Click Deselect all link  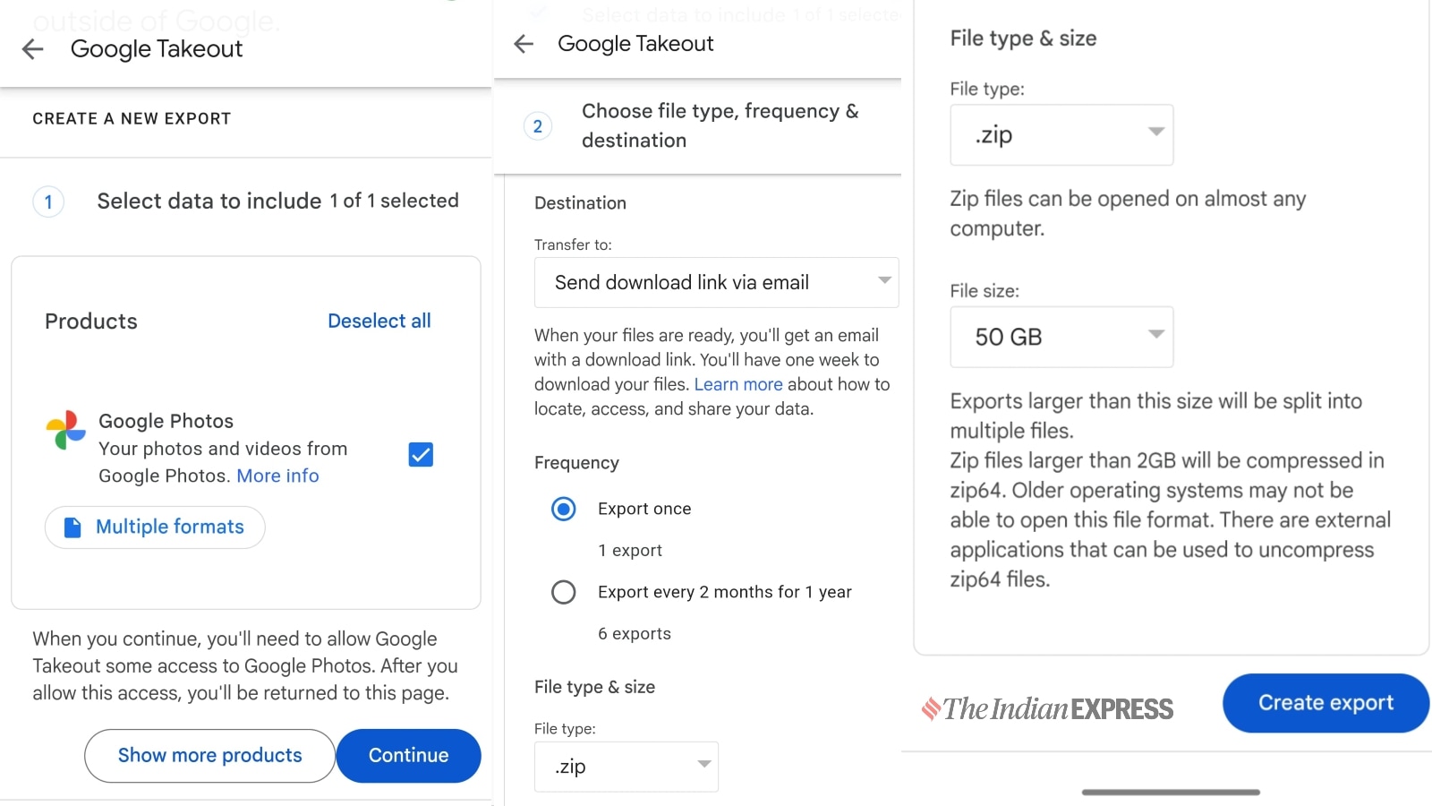tap(379, 321)
